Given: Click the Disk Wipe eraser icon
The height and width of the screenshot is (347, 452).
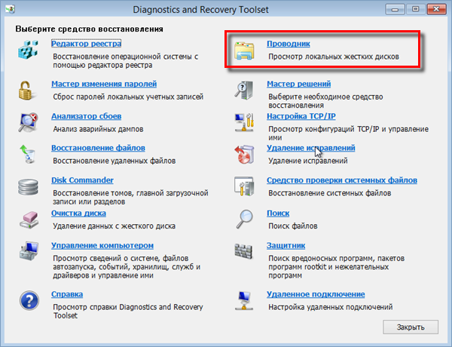Looking at the screenshot, I should click(29, 220).
